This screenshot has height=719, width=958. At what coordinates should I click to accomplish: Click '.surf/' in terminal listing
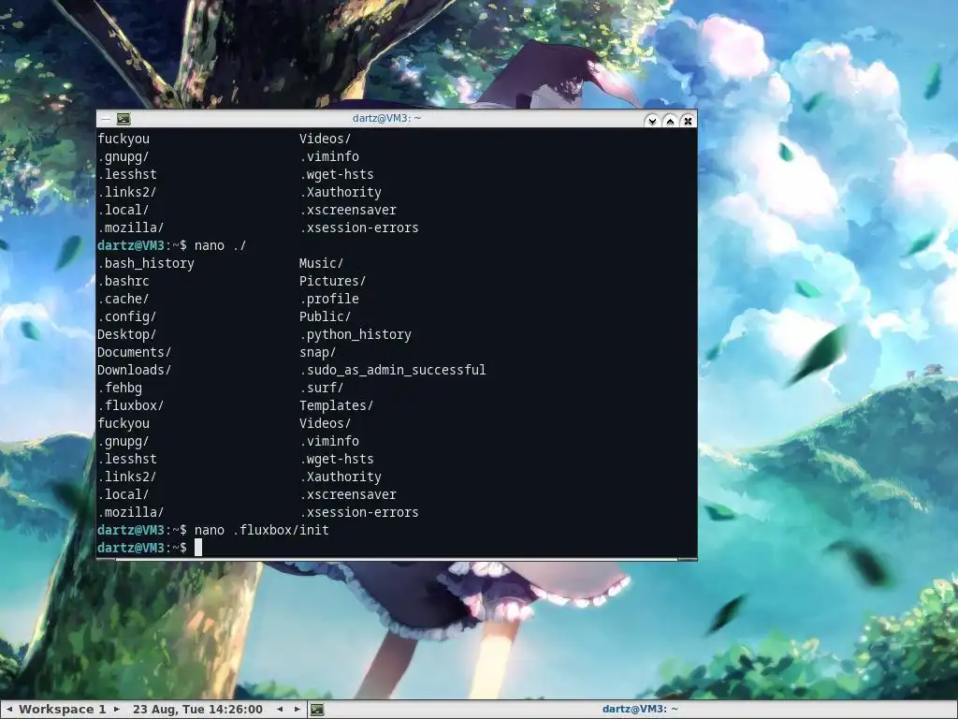click(322, 388)
